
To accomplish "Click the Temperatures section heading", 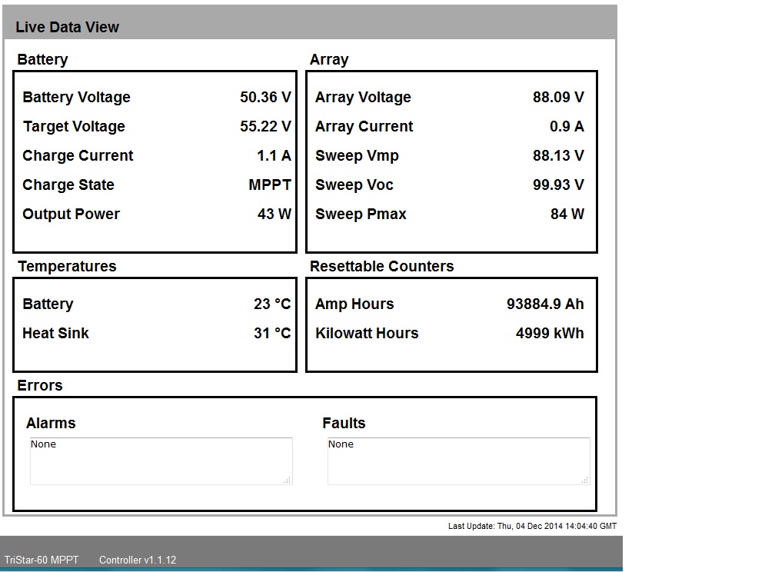I will click(67, 267).
